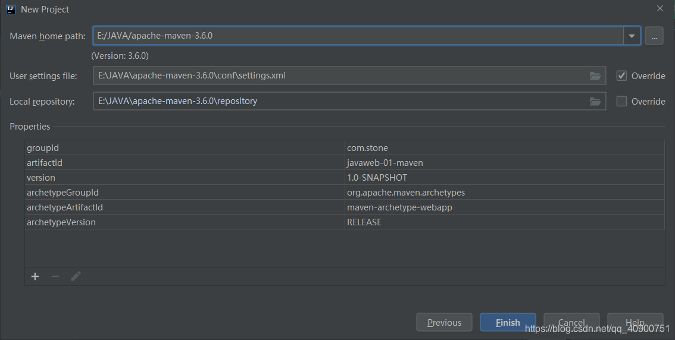Click the Local repository label

coord(42,102)
